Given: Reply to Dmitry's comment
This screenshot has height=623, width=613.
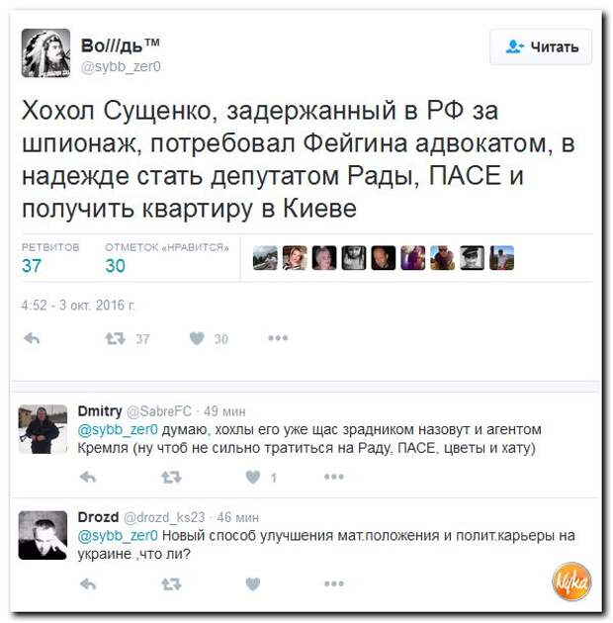Looking at the screenshot, I should click(x=88, y=477).
